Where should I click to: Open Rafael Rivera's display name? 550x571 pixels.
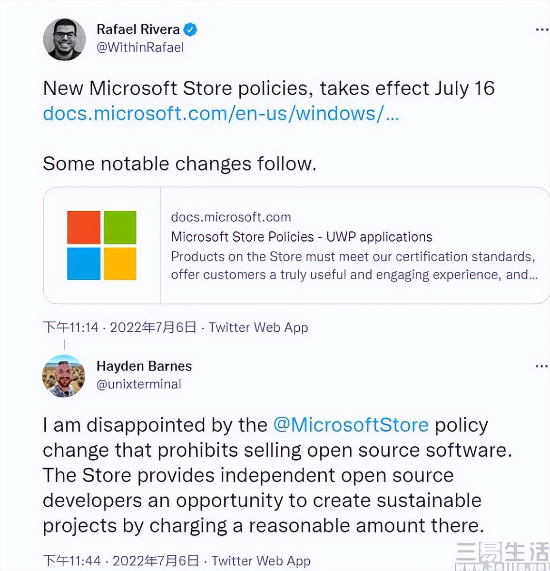pyautogui.click(x=138, y=30)
